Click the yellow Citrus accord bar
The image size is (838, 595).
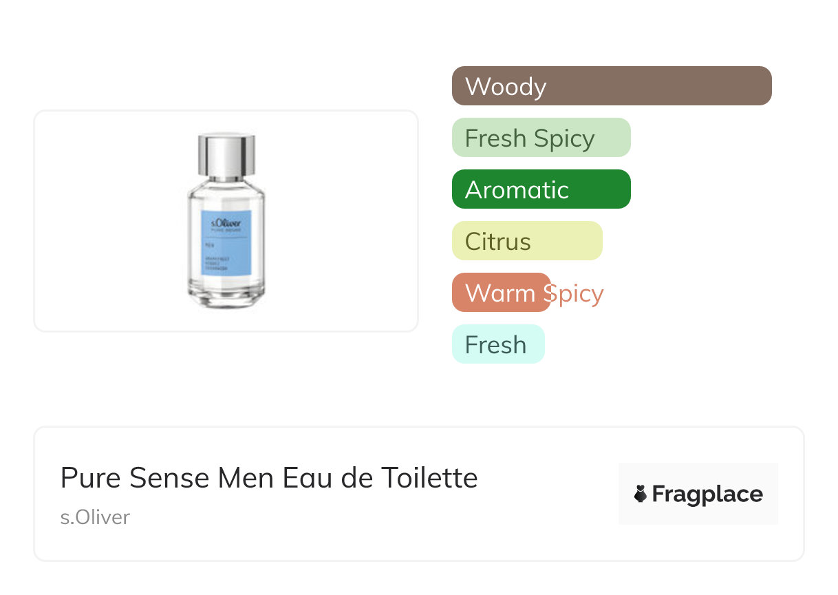527,241
